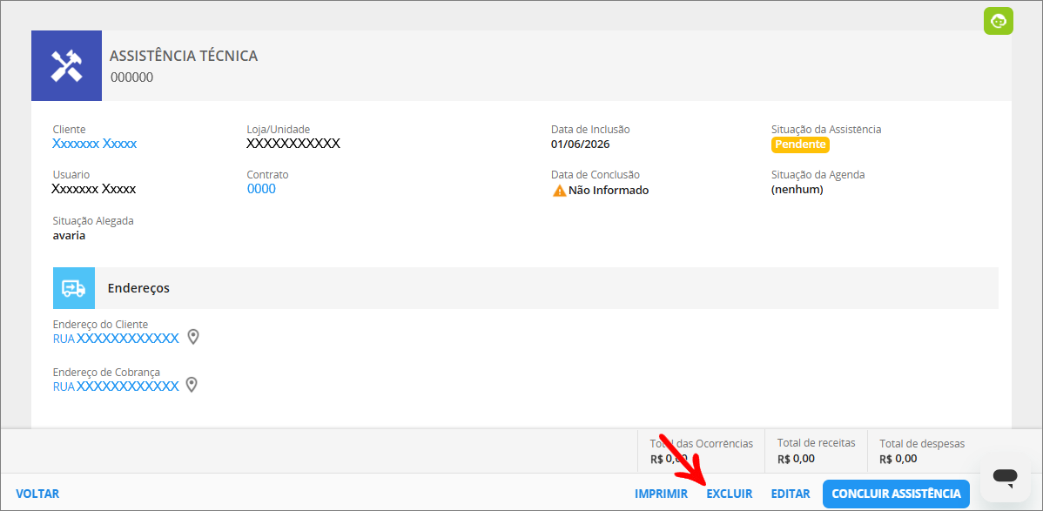Image resolution: width=1043 pixels, height=511 pixels.
Task: Click the Assistência Técnica tools icon
Action: click(x=66, y=66)
